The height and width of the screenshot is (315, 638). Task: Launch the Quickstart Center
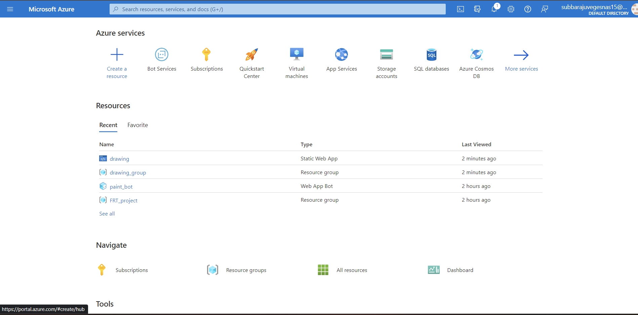251,54
